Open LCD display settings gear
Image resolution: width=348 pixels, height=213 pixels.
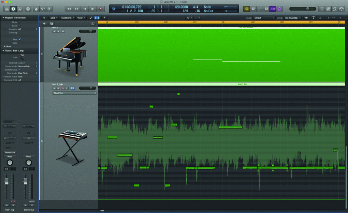point(114,9)
